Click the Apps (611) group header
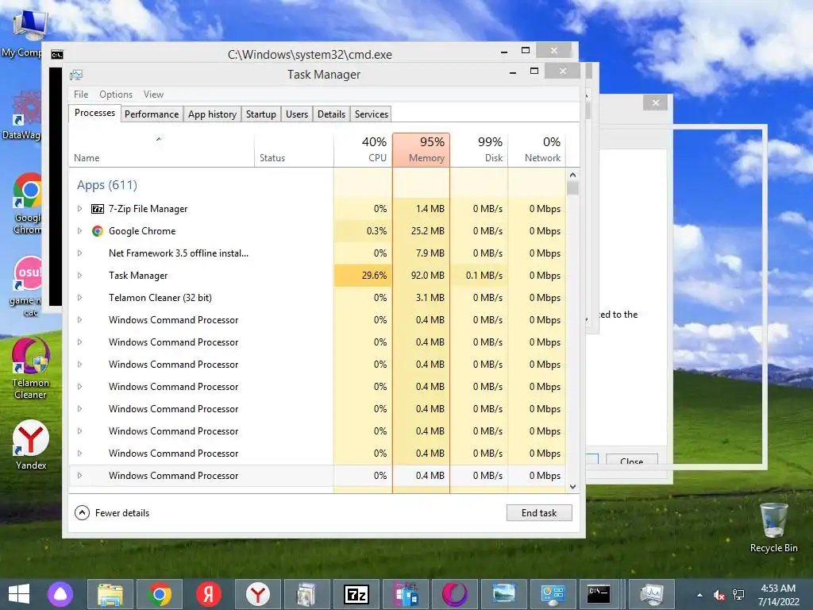813x610 pixels. click(x=107, y=184)
